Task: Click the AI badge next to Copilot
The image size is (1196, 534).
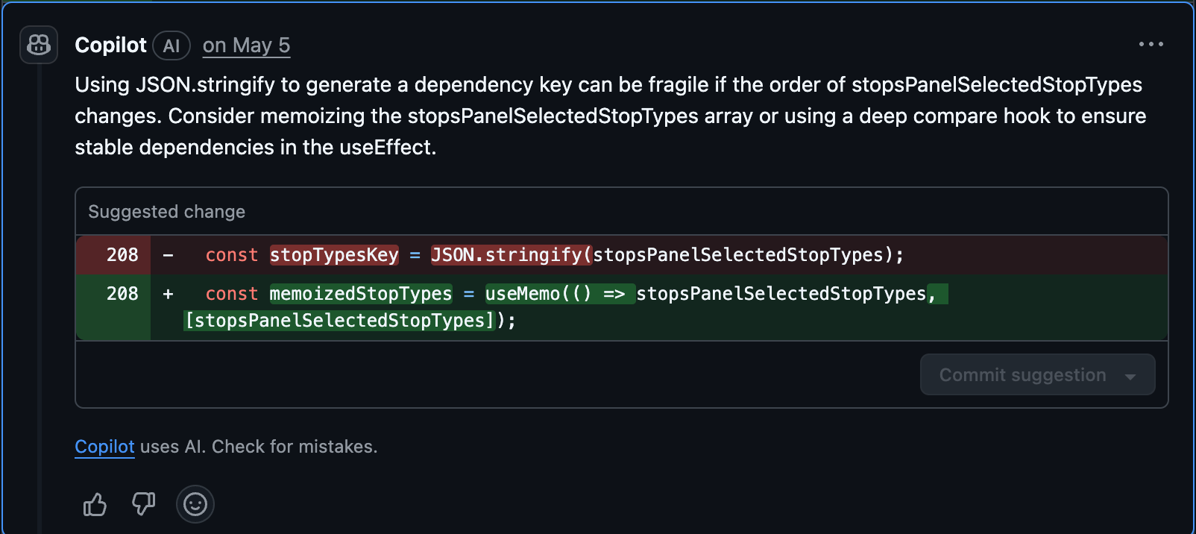Action: point(171,46)
